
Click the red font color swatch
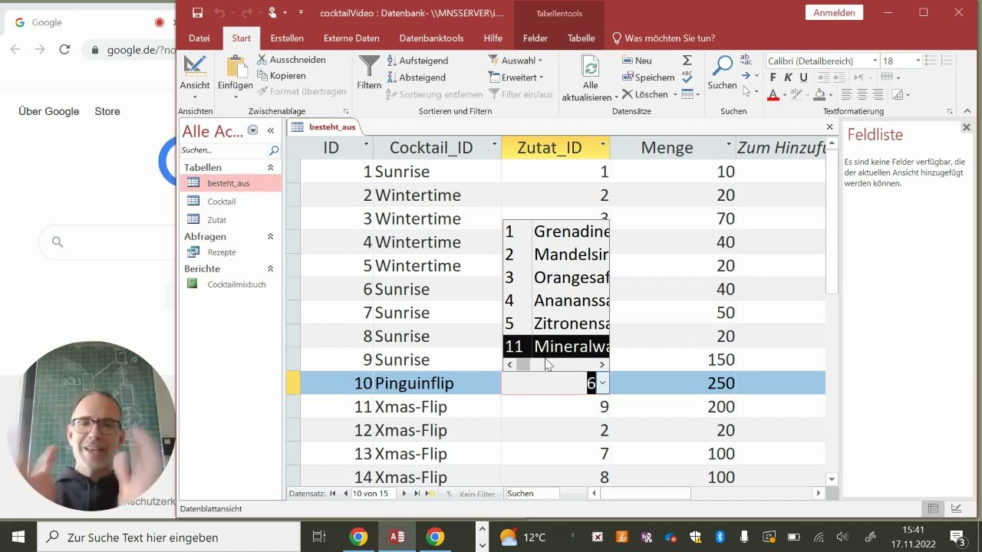click(x=773, y=95)
